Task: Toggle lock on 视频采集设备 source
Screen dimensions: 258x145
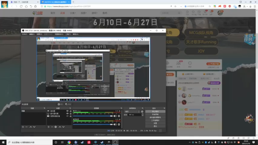Action: (71, 116)
